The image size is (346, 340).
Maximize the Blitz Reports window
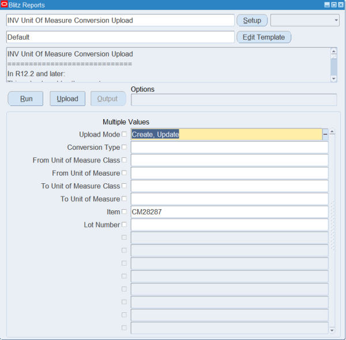tap(334, 5)
